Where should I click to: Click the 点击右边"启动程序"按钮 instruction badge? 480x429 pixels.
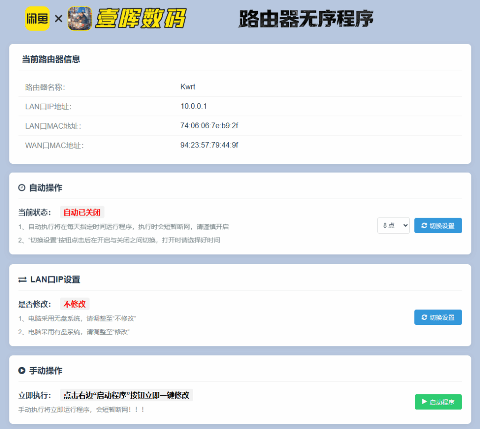click(x=126, y=395)
